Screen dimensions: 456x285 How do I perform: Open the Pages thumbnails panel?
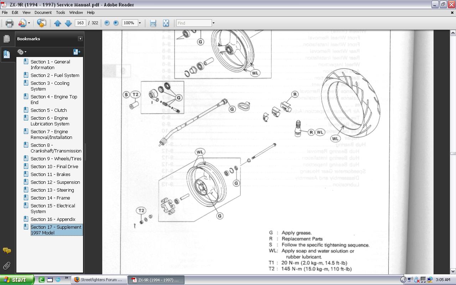[x=6, y=39]
